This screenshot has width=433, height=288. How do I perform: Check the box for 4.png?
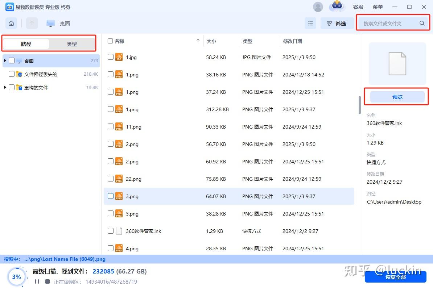(x=111, y=248)
